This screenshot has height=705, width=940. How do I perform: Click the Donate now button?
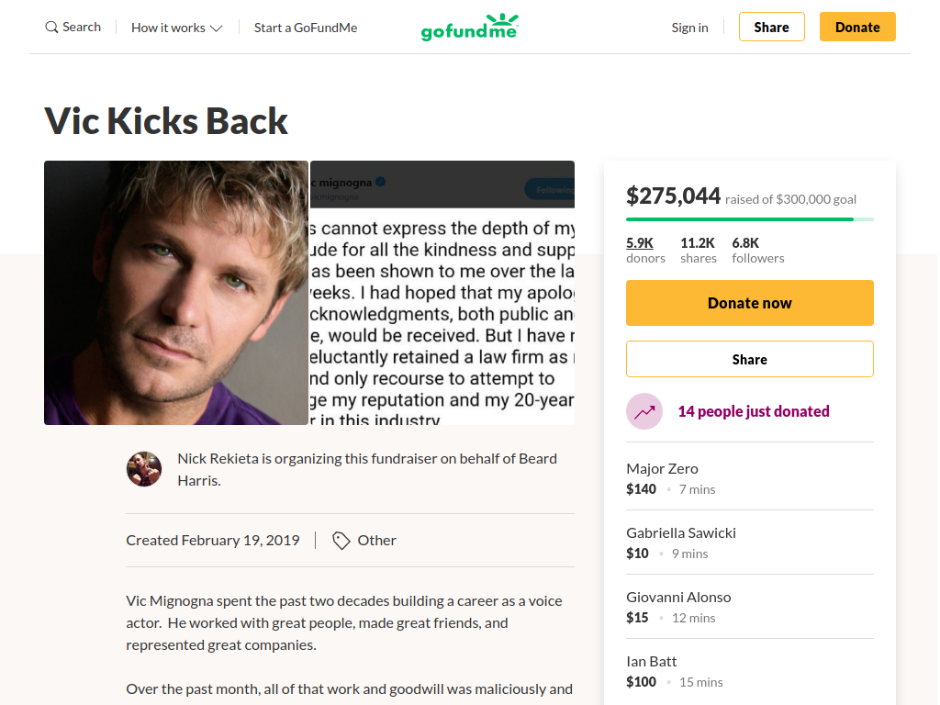tap(749, 303)
